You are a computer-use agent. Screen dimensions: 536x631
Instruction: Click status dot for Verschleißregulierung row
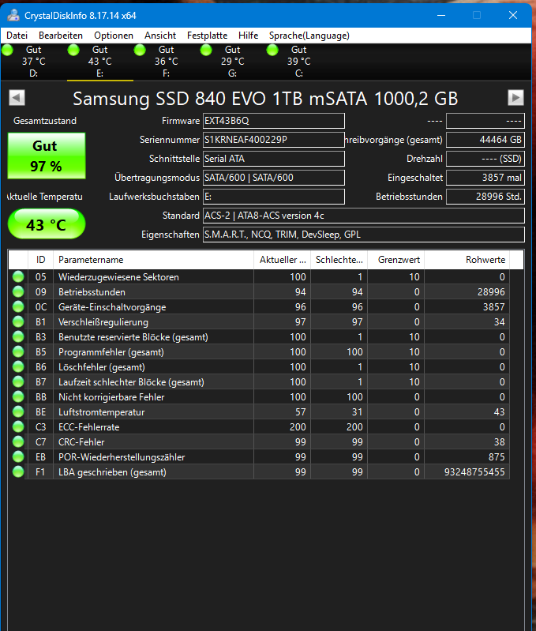point(18,322)
